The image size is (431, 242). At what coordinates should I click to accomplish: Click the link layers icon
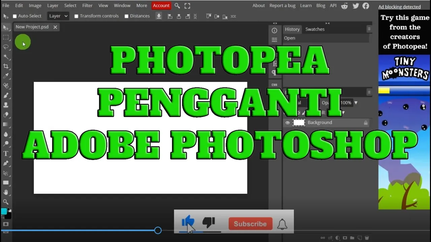point(323,238)
